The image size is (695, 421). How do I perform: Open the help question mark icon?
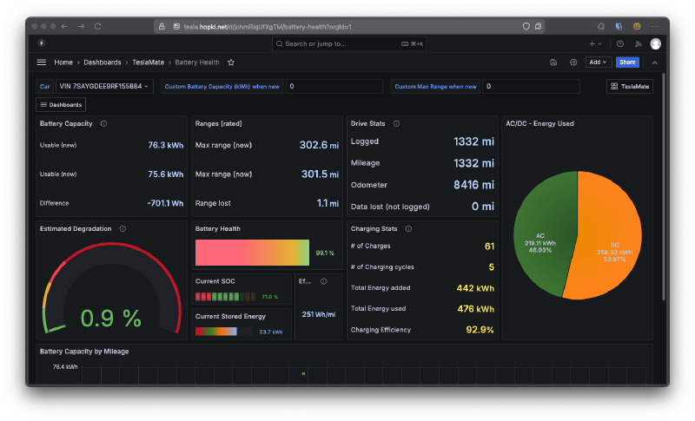tap(620, 43)
